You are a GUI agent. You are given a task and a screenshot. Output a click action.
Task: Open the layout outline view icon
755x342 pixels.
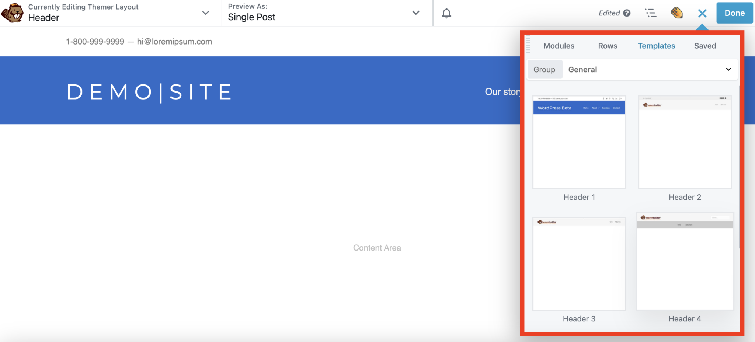tap(651, 13)
